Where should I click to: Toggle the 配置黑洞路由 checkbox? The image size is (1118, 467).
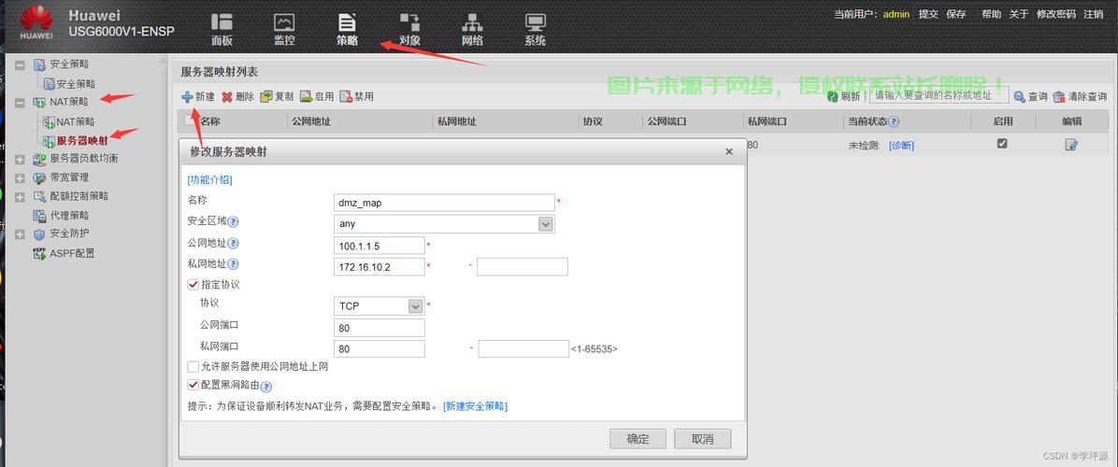193,385
